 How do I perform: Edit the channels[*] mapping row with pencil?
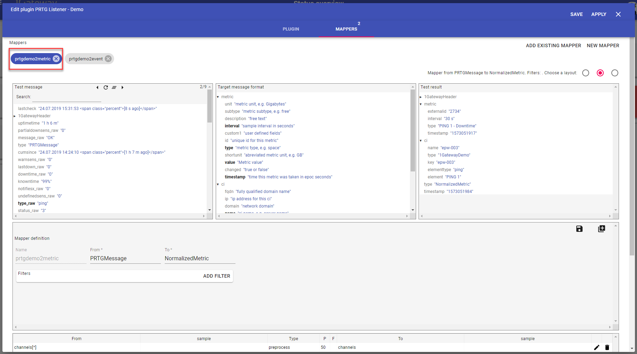[x=596, y=347]
